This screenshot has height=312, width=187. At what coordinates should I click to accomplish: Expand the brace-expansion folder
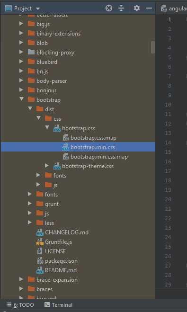click(21, 279)
